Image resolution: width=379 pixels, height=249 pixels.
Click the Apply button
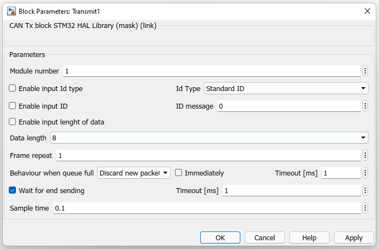coord(354,237)
